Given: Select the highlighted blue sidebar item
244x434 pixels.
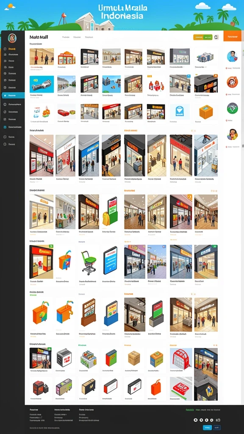Looking at the screenshot, I should pos(12,95).
